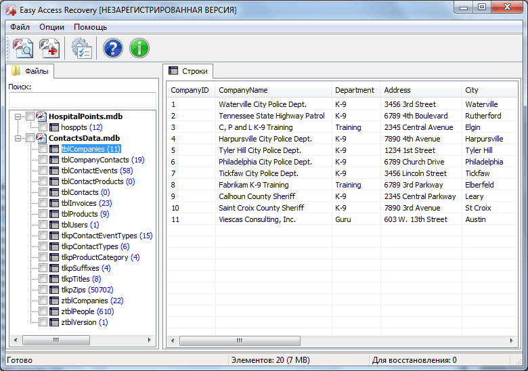The width and height of the screenshot is (528, 371).
Task: Collapse the HospitalPoints.mdb tree node
Action: click(18, 116)
